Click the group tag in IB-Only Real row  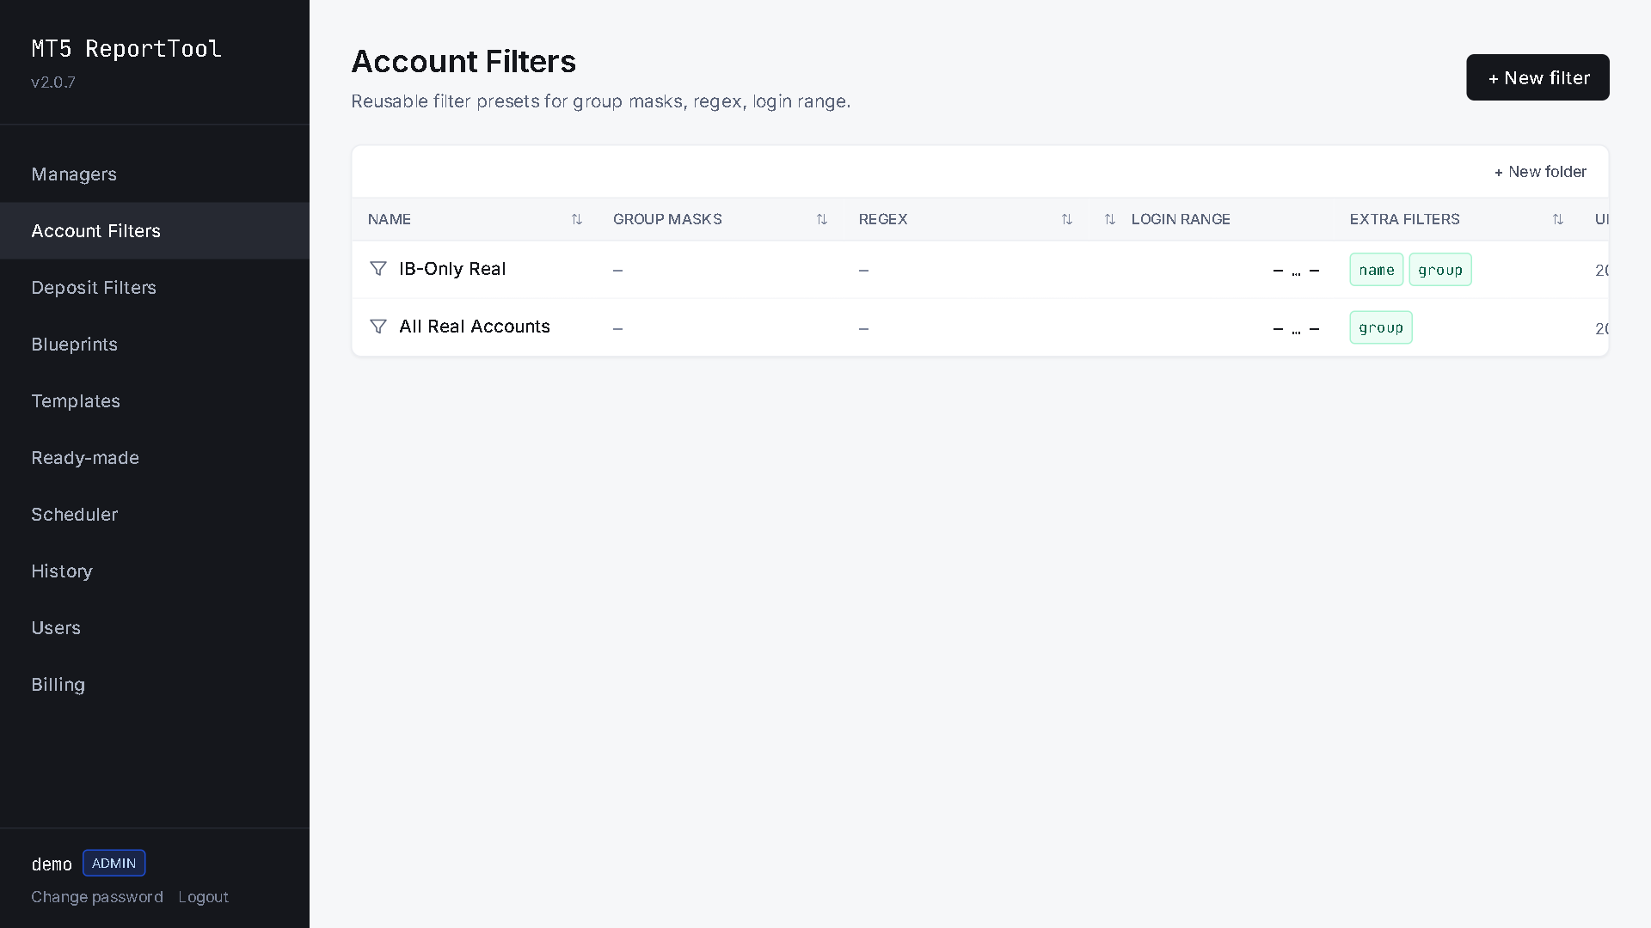pos(1440,270)
